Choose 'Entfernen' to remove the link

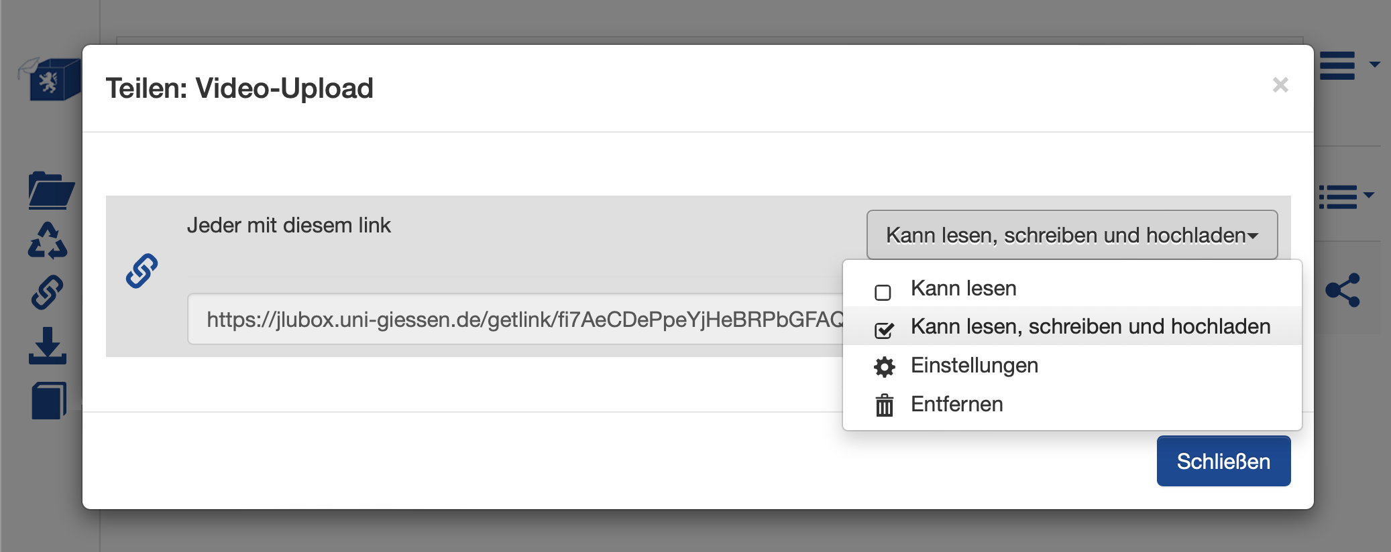(956, 405)
